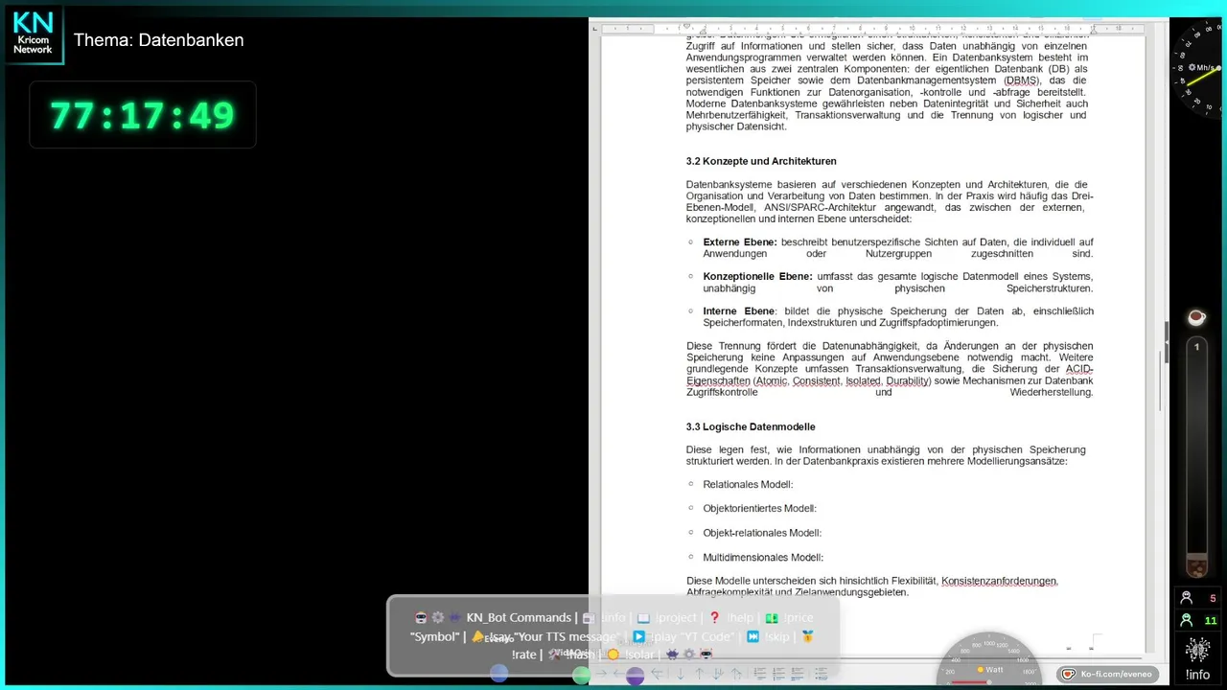Click the green countdown timer 77:17:49
1227x690 pixels.
[142, 115]
